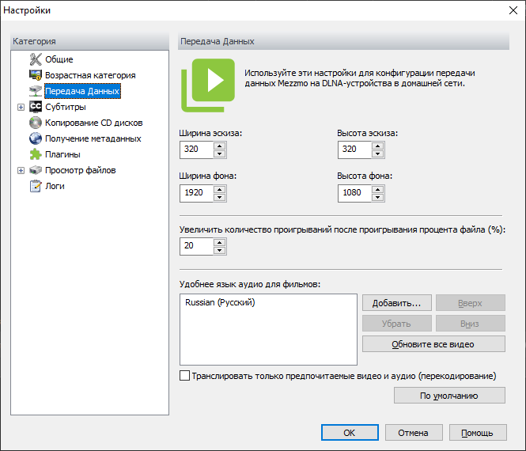Image resolution: width=526 pixels, height=451 pixels.
Task: Expand the Субтитры tree node
Action: click(21, 107)
